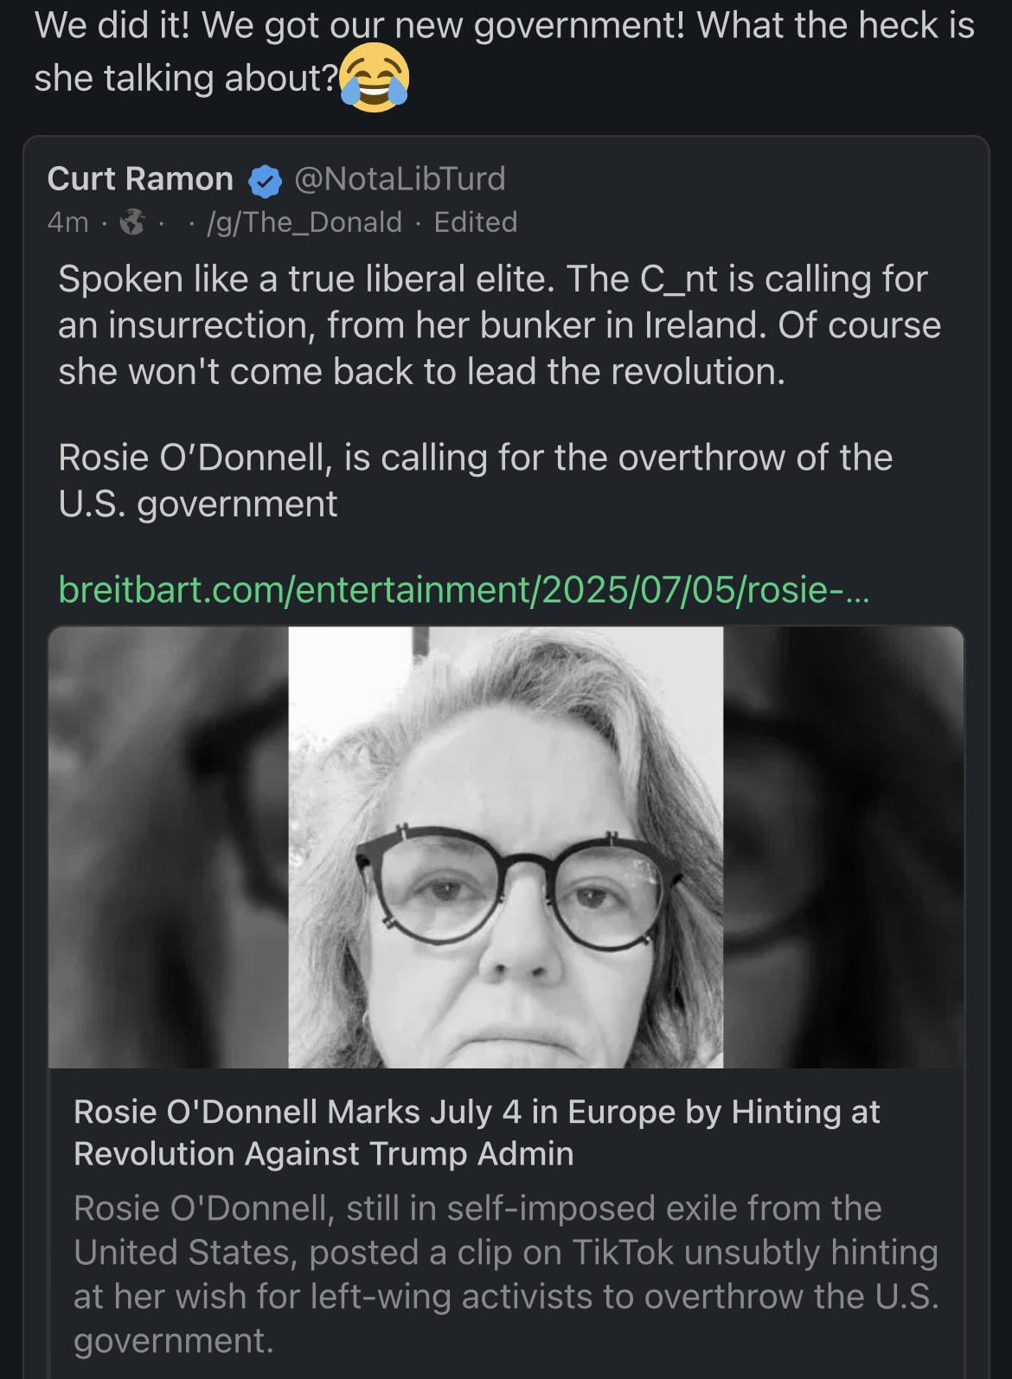Click the 'Spoken like a true liberal elite' paragraph
Image resolution: width=1012 pixels, height=1379 pixels.
499,325
